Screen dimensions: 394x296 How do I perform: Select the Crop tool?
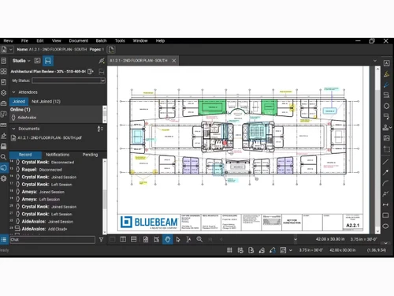(x=386, y=149)
